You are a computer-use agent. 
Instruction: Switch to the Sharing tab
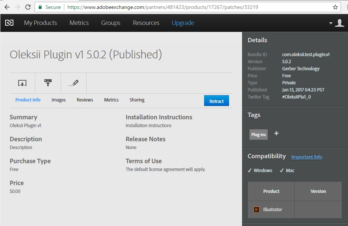pos(137,100)
